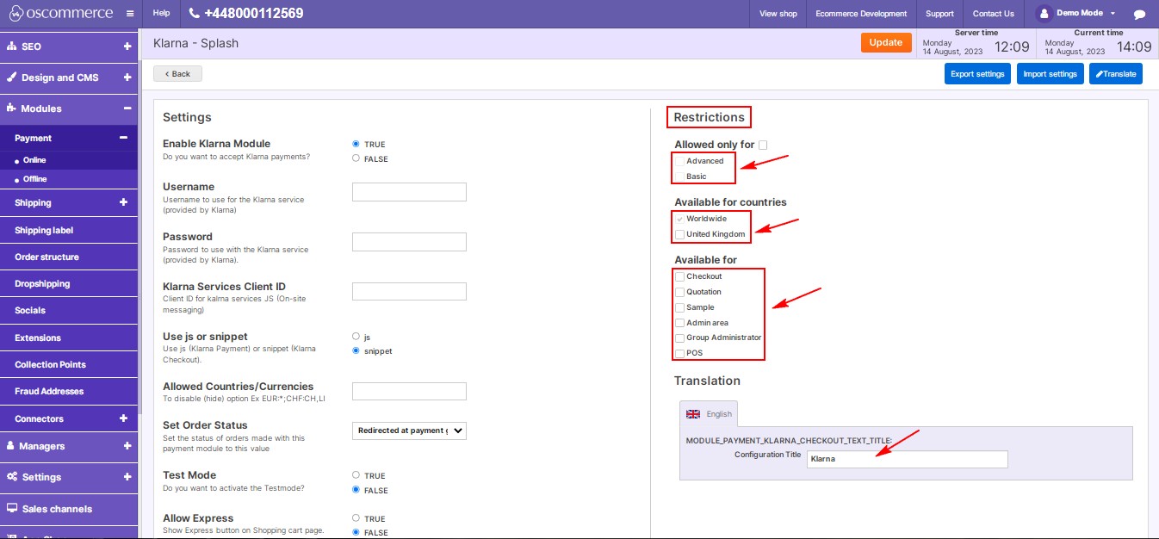1159x539 pixels.
Task: Check the United Kingdom checkbox
Action: (680, 234)
